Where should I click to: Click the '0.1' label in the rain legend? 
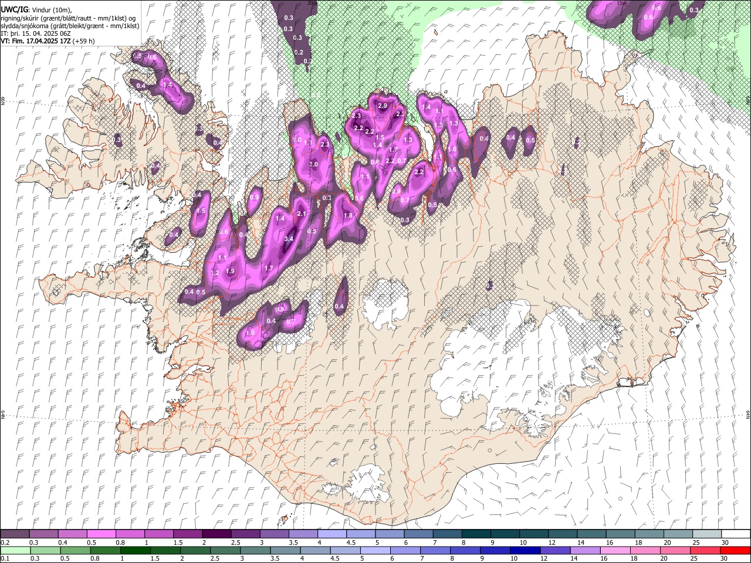(x=4, y=559)
